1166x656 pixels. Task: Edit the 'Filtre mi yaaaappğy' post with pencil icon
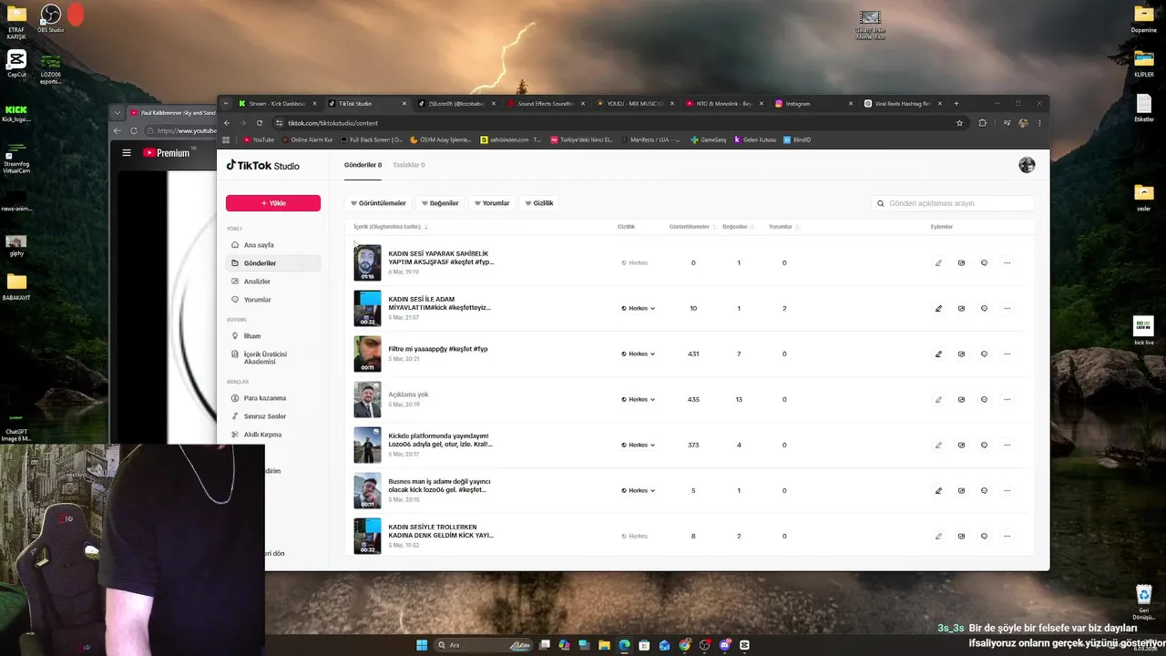(x=938, y=354)
